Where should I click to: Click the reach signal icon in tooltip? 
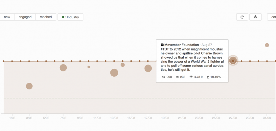pos(191,77)
